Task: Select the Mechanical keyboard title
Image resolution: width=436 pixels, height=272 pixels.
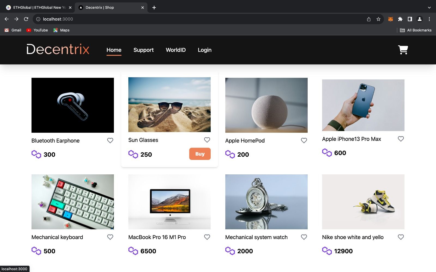Action: 57,237
